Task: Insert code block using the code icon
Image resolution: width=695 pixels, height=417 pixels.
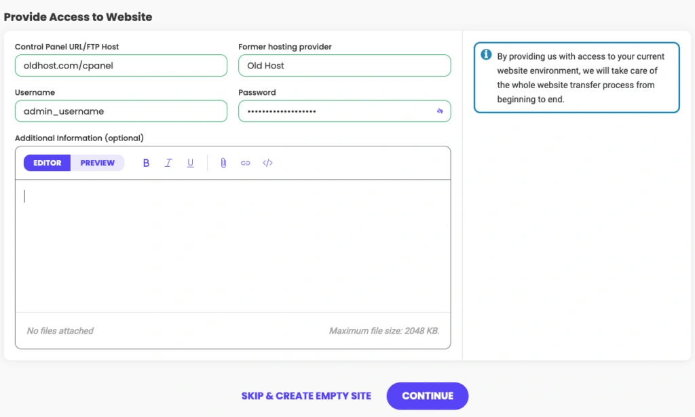Action: (267, 163)
